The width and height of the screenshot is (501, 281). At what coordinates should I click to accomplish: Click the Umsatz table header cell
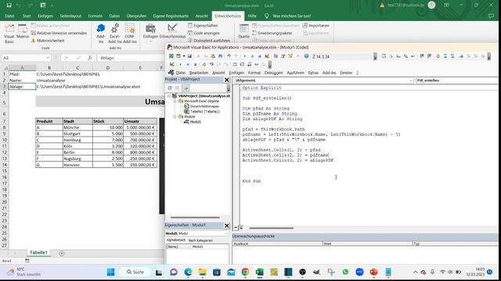coord(140,122)
